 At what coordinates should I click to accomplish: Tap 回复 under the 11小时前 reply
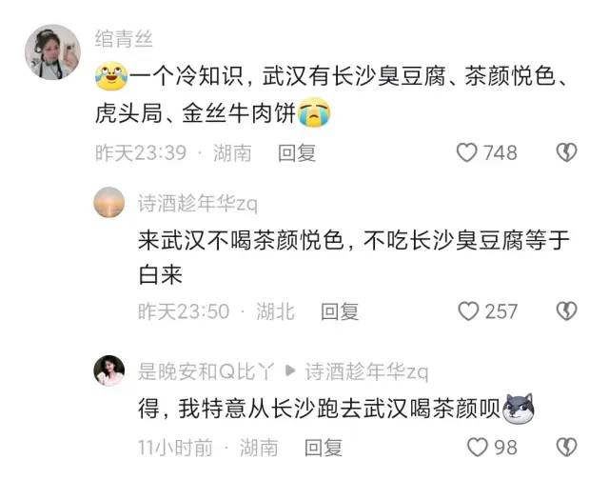click(x=324, y=448)
